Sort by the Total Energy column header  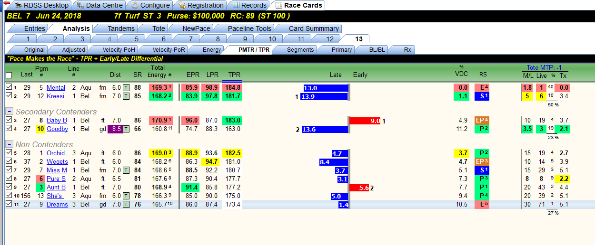(158, 72)
